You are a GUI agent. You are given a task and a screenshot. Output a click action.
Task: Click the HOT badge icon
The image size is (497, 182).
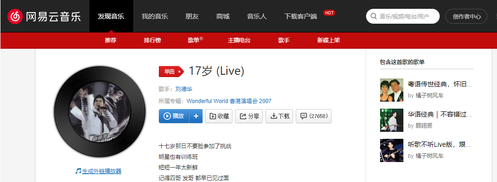tap(329, 13)
